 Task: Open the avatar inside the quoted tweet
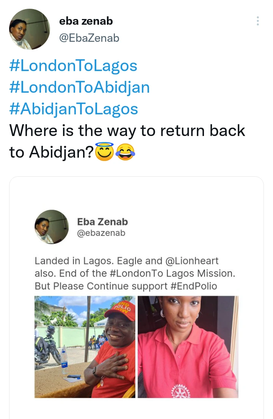[52, 227]
